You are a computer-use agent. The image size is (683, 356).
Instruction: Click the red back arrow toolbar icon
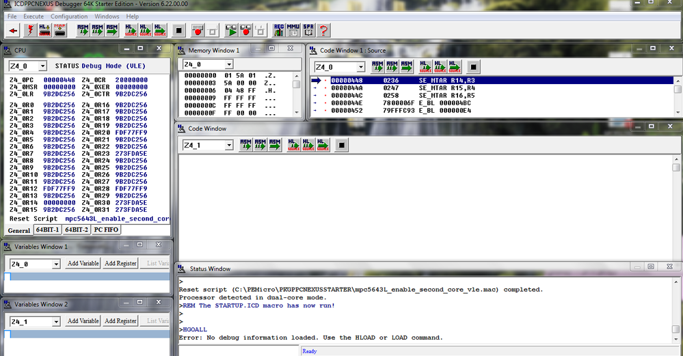point(13,31)
